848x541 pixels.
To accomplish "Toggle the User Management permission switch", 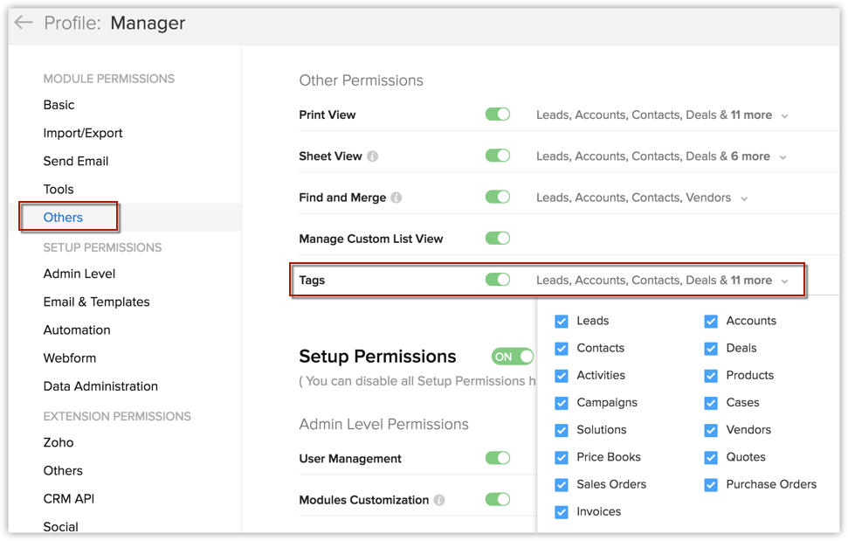I will tap(498, 458).
